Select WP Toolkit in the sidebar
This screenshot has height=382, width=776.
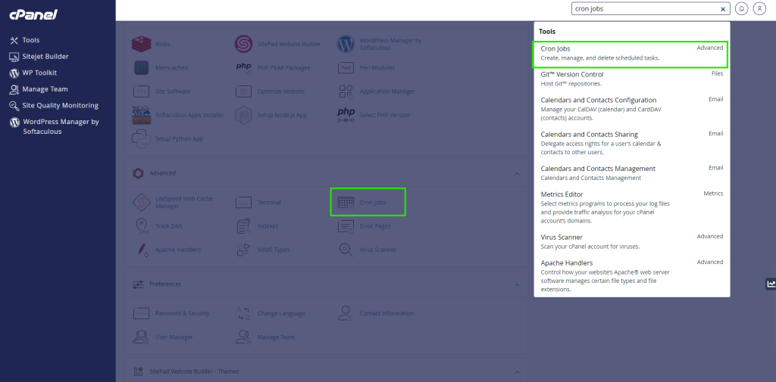click(41, 73)
